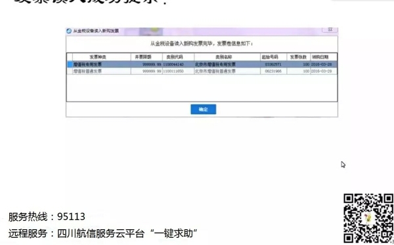The image size is (394, 245).
Task: Select the 增值税普通发票 row
Action: pyautogui.click(x=202, y=71)
